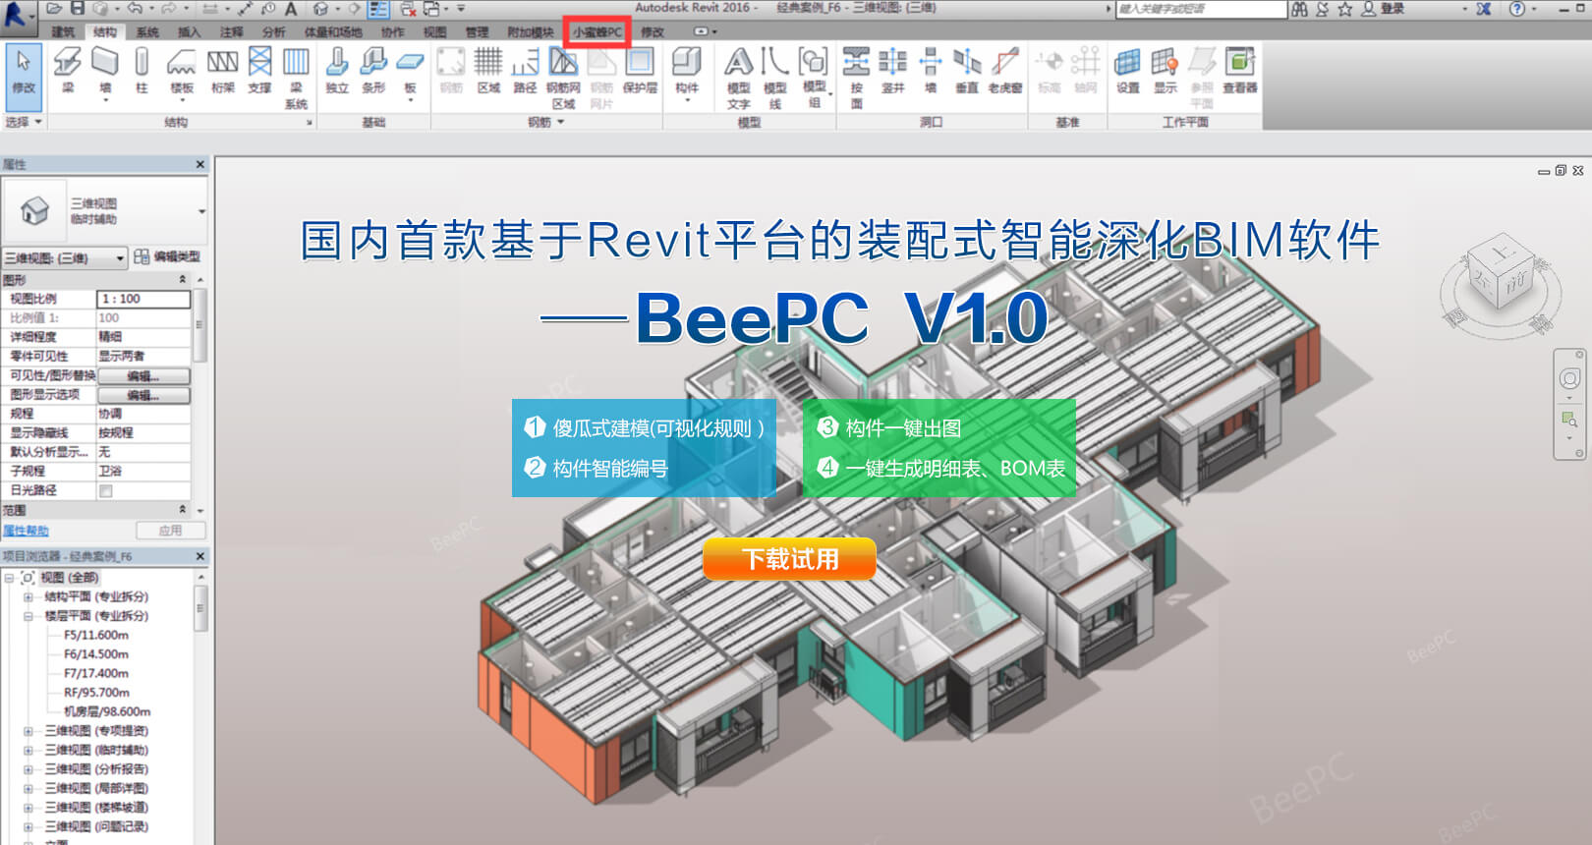Screen dimensions: 1592x845
Task: Collapse the 楼层平面 (专业拆分) tree node
Action: tap(28, 616)
